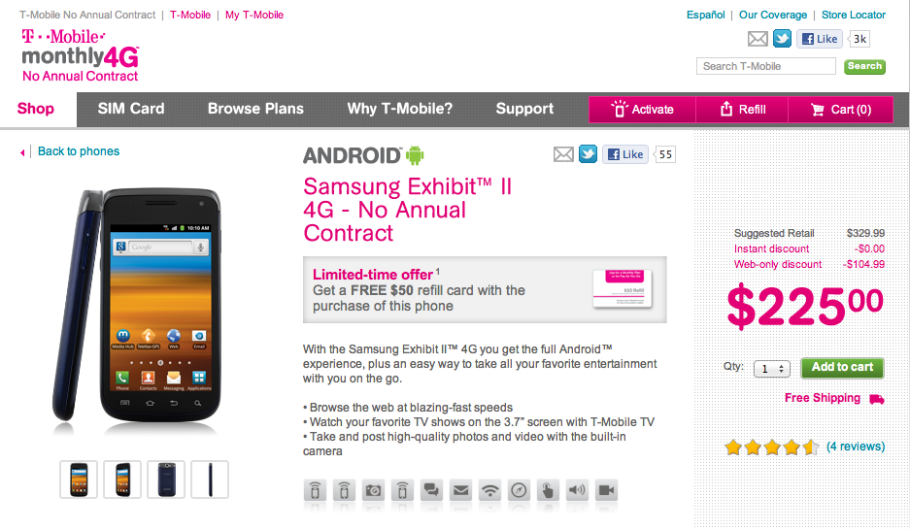Screen dimensions: 910x529
Task: Share product via Twitter icon beside Android logo
Action: tap(588, 154)
